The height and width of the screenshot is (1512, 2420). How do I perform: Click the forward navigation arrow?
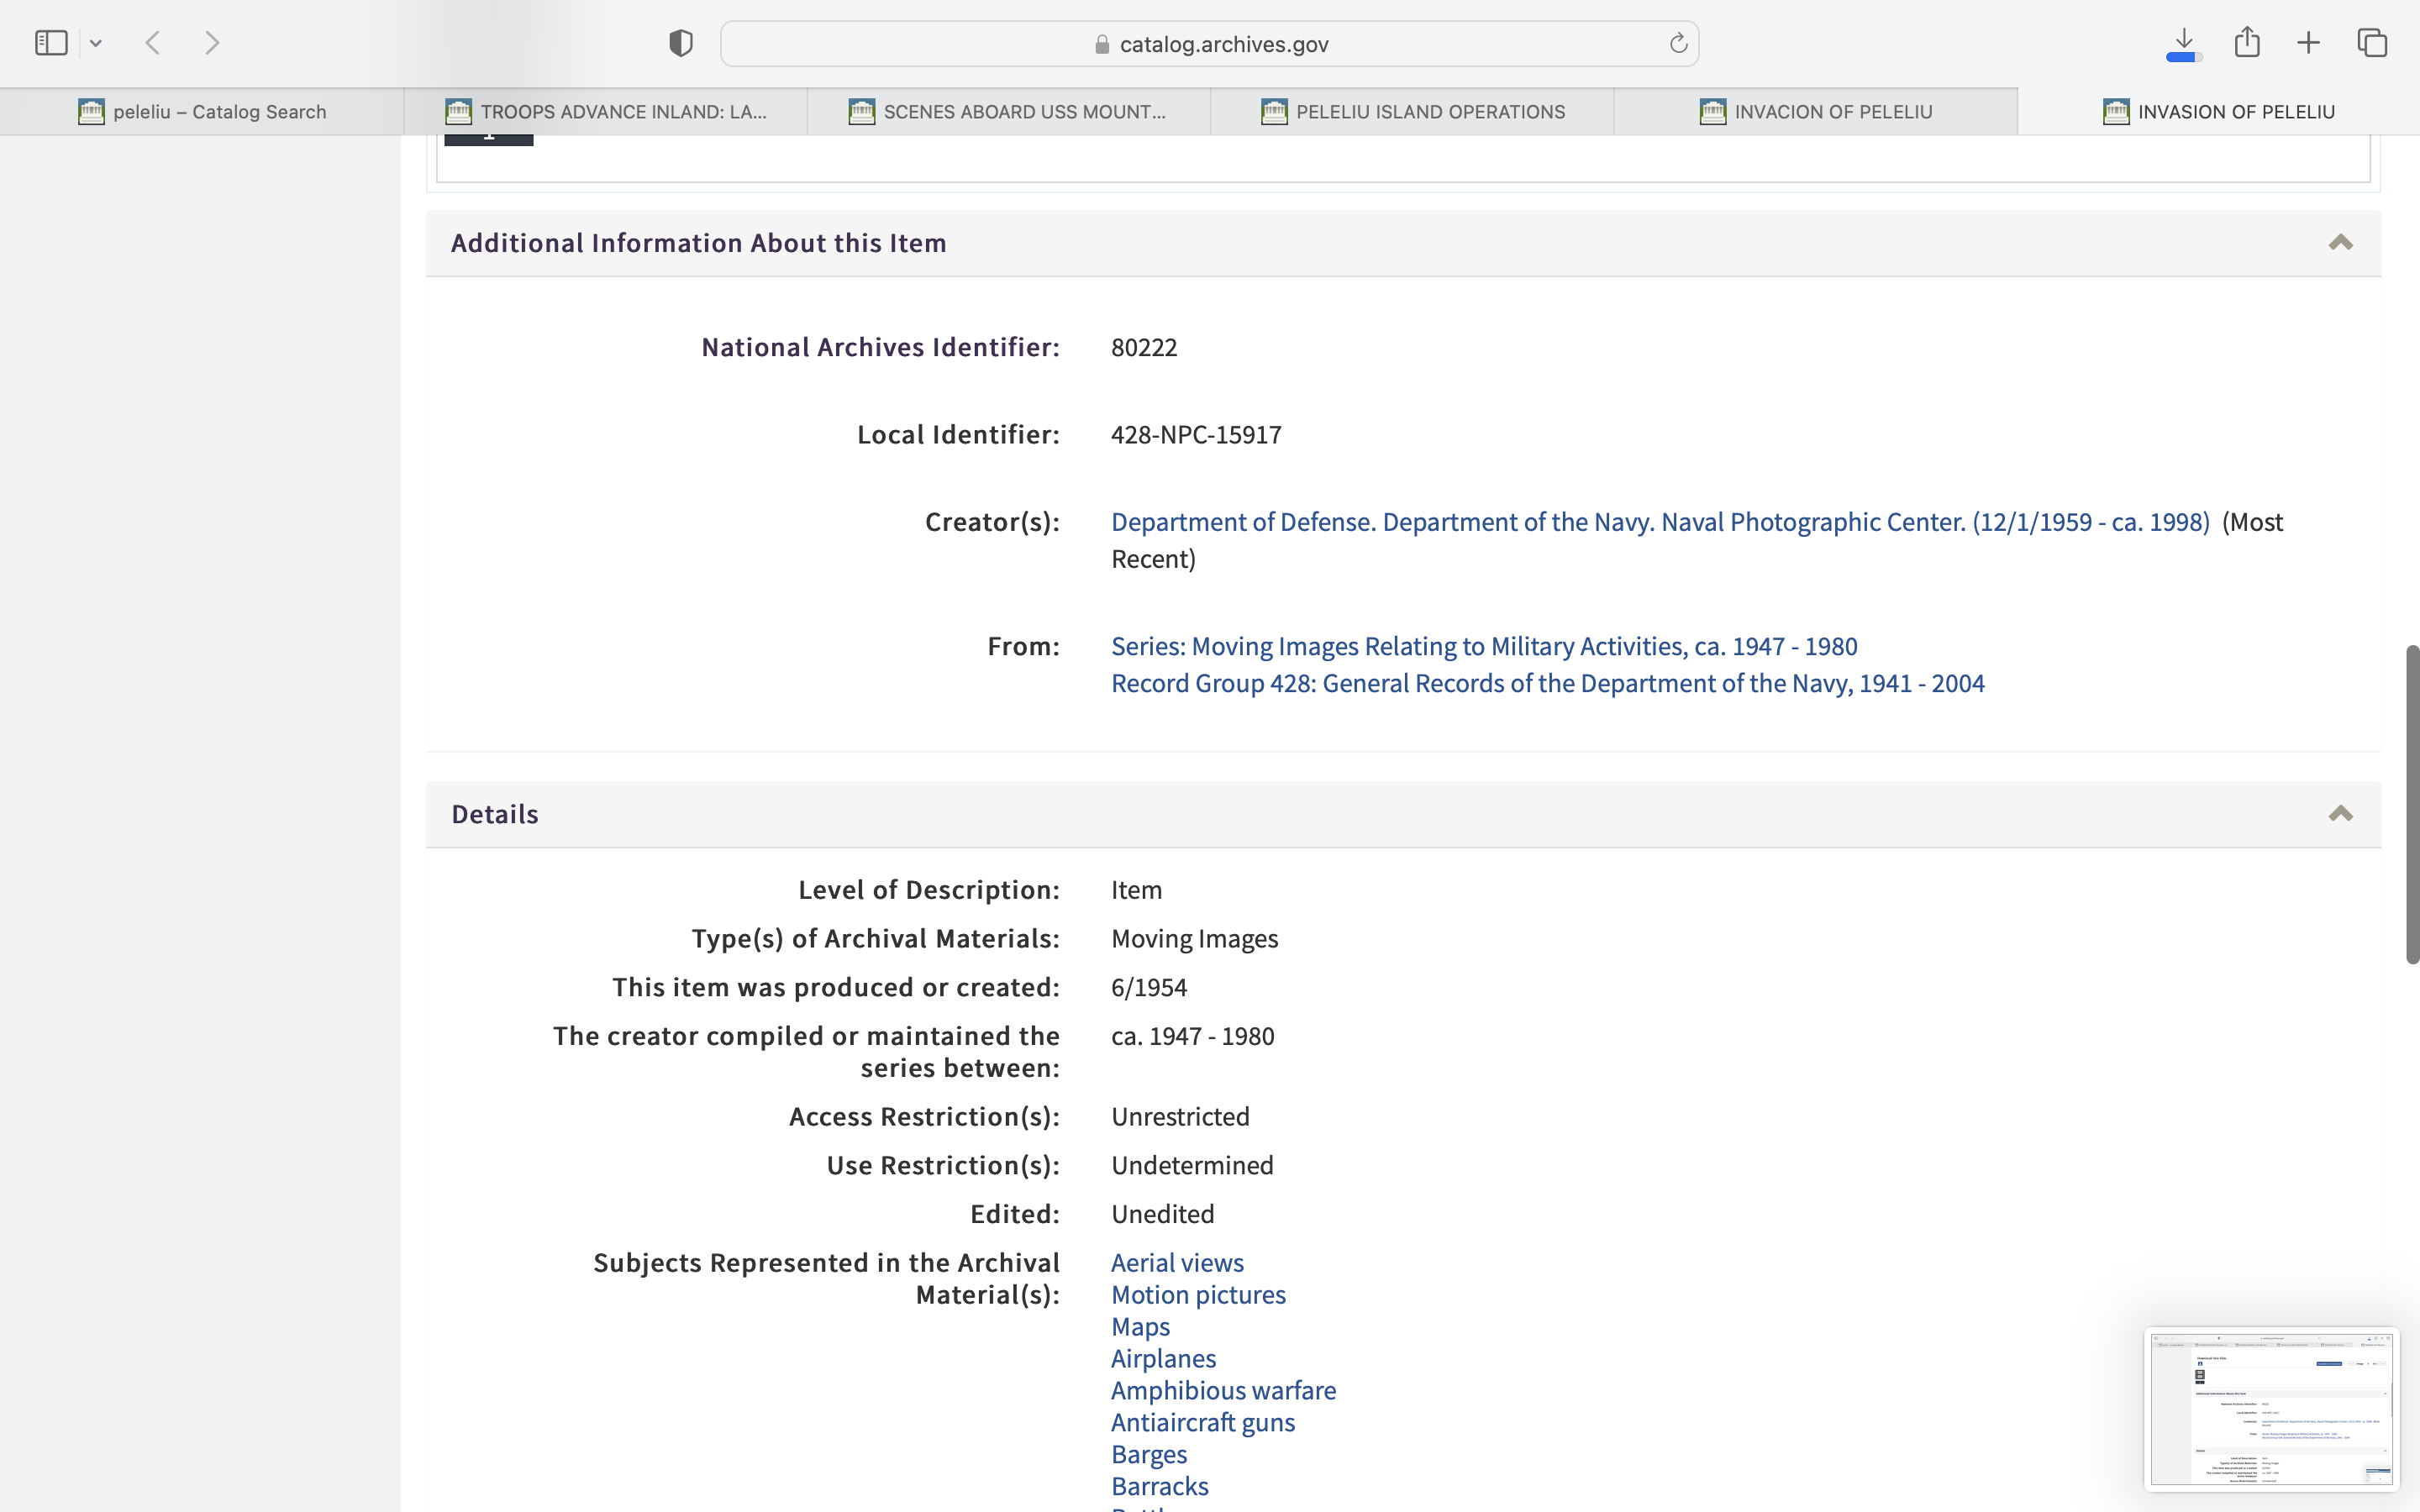(212, 43)
